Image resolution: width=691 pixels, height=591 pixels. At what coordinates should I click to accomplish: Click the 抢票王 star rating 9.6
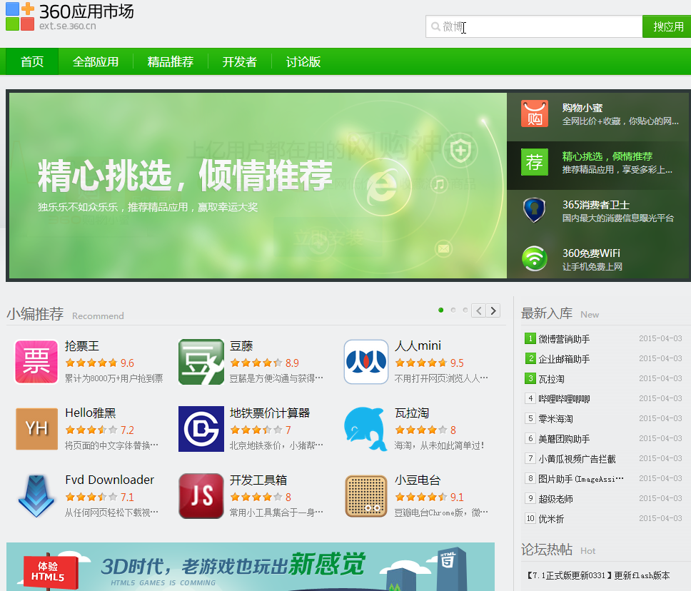[x=100, y=363]
